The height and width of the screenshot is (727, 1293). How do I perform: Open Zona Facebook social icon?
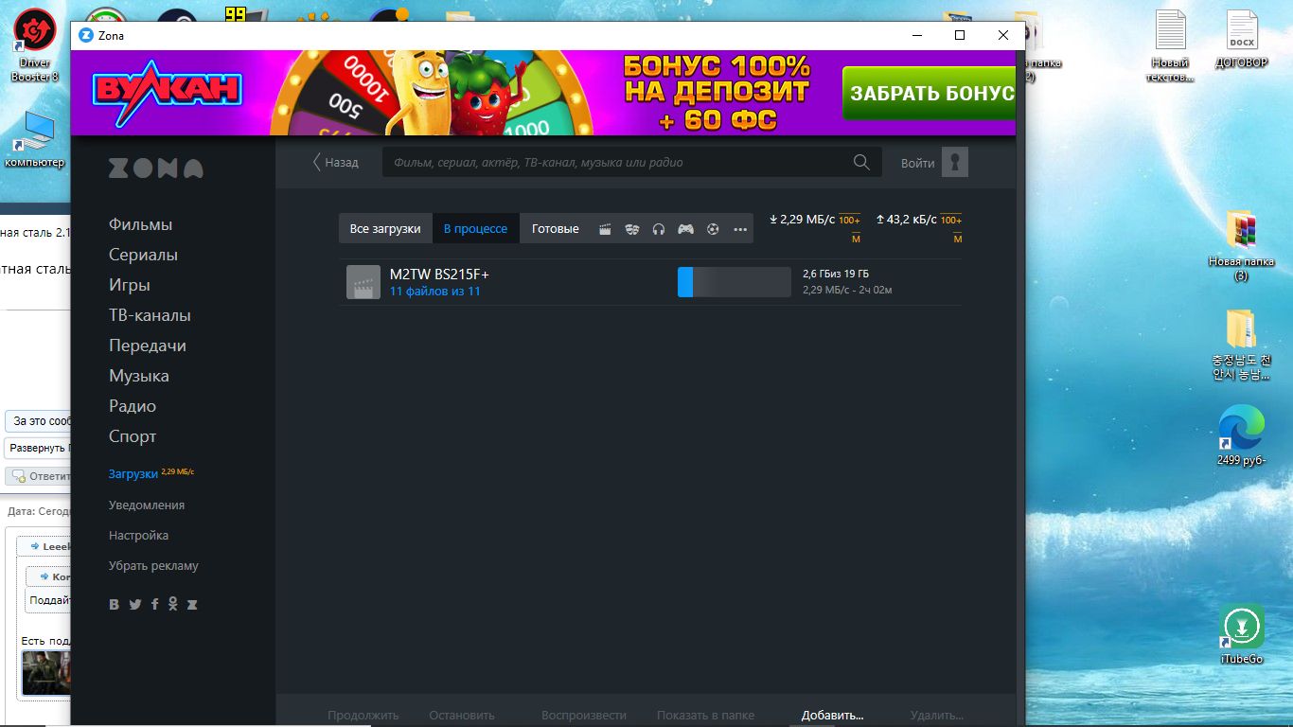[154, 604]
